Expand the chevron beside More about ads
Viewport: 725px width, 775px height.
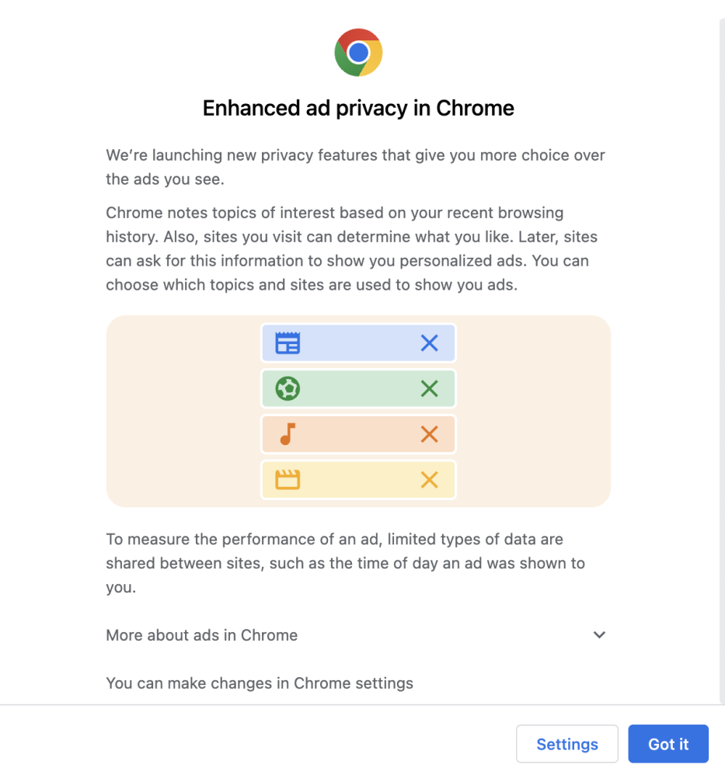point(599,635)
